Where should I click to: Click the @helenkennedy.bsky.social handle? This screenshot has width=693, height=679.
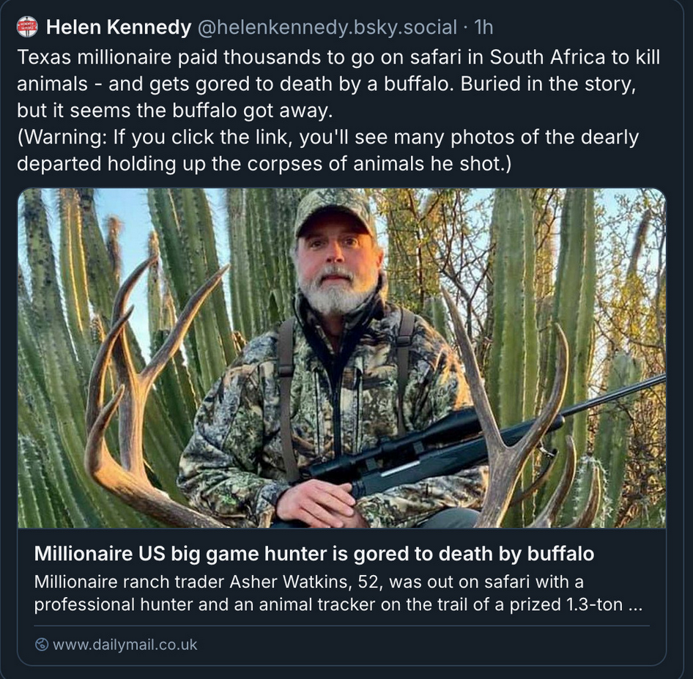pos(328,28)
